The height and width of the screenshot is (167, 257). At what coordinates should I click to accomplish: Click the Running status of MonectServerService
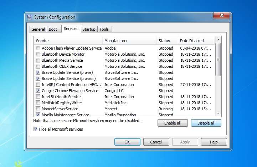coord(166,109)
